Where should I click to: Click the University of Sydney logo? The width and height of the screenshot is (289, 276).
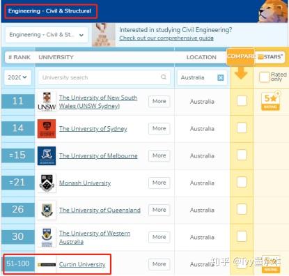tap(47, 128)
